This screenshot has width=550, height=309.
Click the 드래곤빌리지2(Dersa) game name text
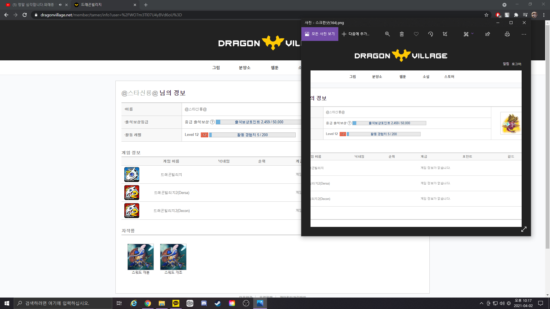172,193
